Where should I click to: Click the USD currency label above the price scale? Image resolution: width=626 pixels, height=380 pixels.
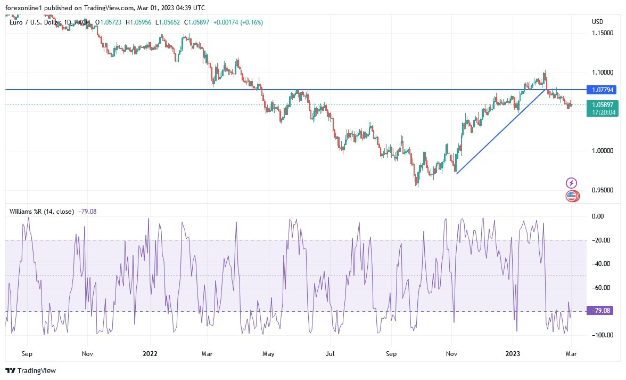(597, 22)
